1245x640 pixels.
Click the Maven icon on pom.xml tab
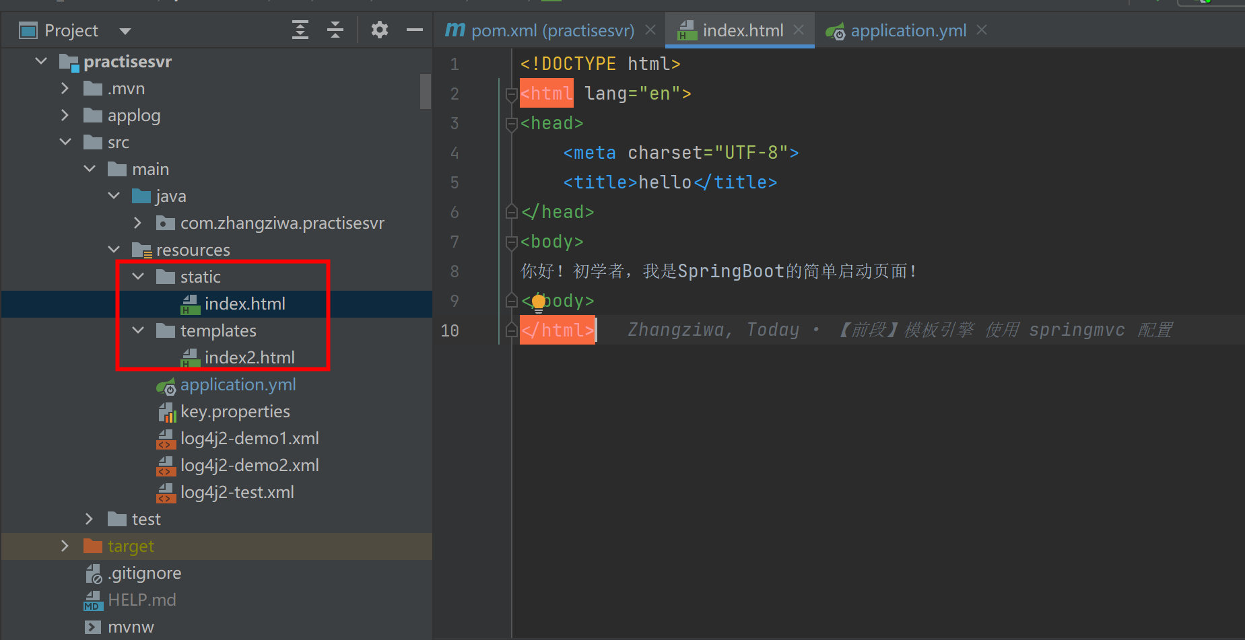click(x=455, y=30)
